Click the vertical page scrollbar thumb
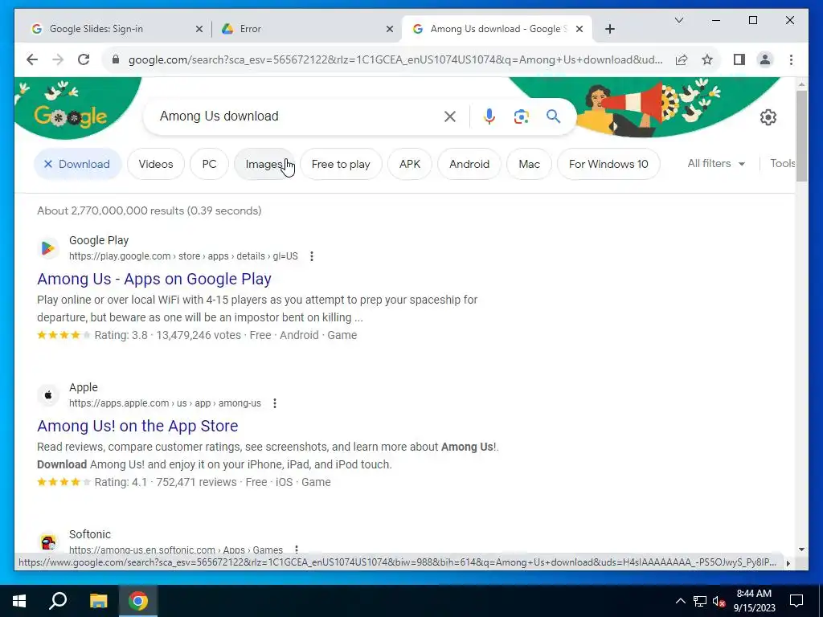Image resolution: width=823 pixels, height=617 pixels. coord(801,137)
